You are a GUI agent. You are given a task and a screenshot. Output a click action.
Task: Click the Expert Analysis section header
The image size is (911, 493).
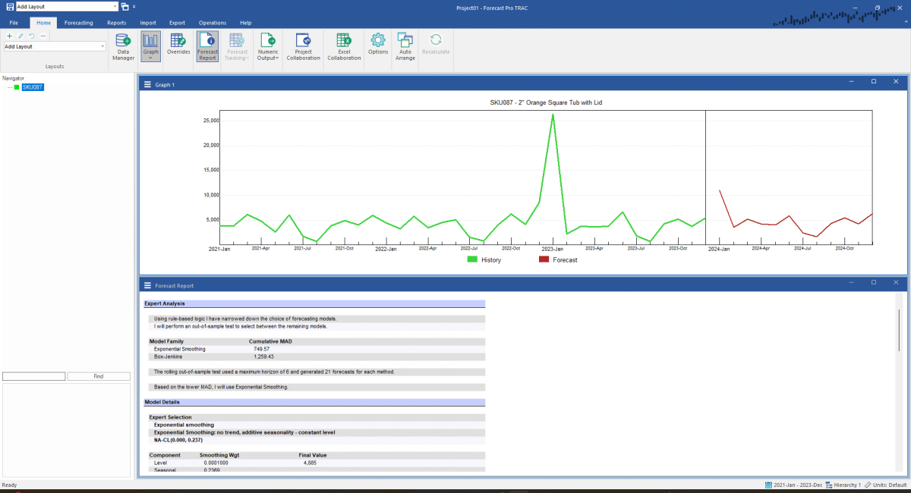click(x=314, y=303)
